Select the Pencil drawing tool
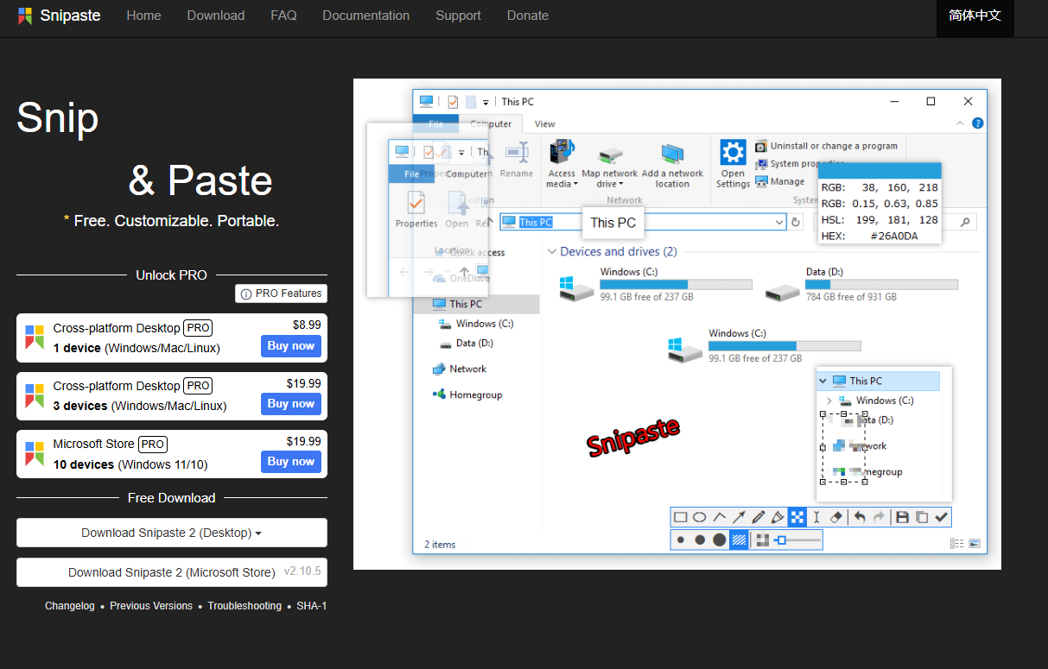The width and height of the screenshot is (1048, 669). (x=759, y=517)
